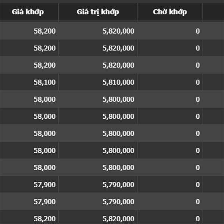Select the first 58,000 price cell
The width and height of the screenshot is (224, 224).
(29, 99)
